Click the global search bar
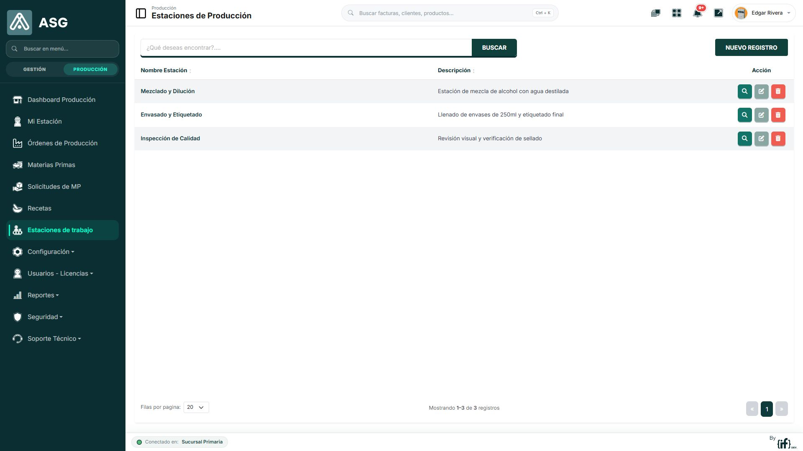Image resolution: width=803 pixels, height=451 pixels. (x=450, y=13)
